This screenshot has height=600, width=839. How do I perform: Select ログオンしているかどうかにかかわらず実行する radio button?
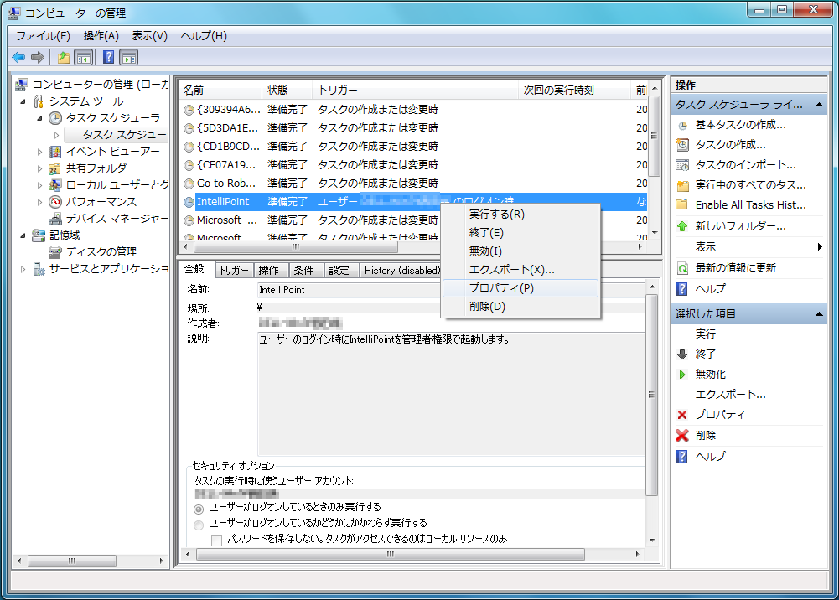pos(199,525)
